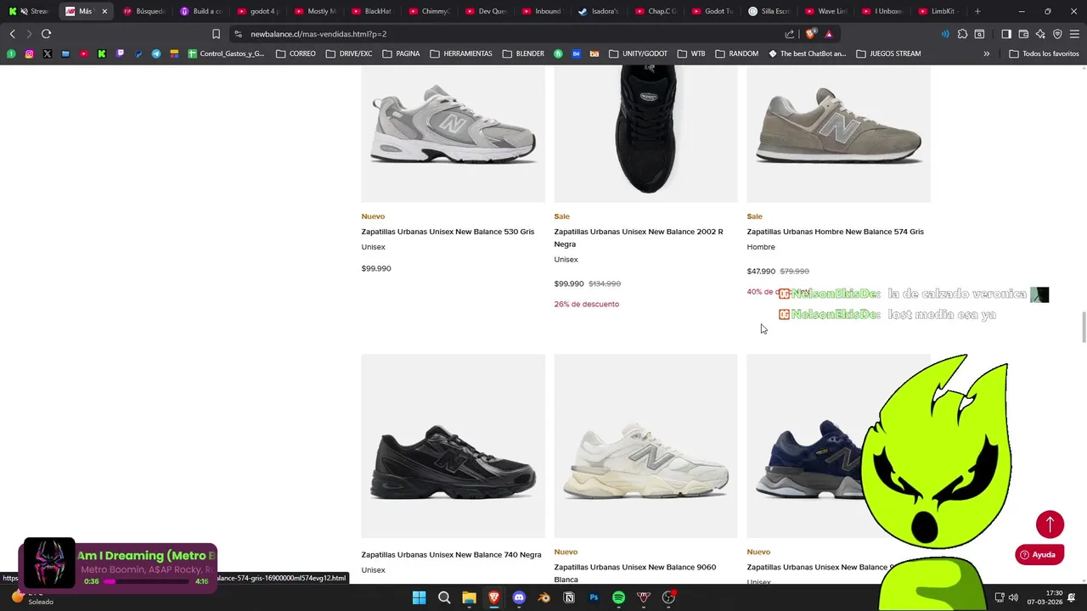Click the Ayuda help button
This screenshot has width=1087, height=611.
coord(1039,555)
